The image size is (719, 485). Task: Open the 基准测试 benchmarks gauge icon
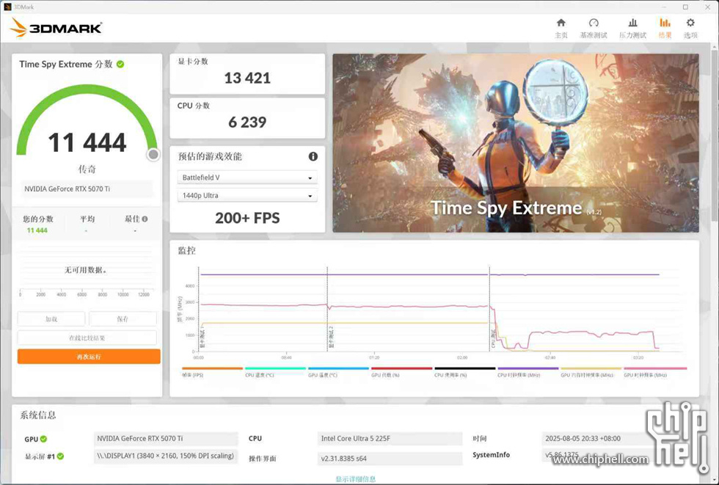tap(594, 23)
